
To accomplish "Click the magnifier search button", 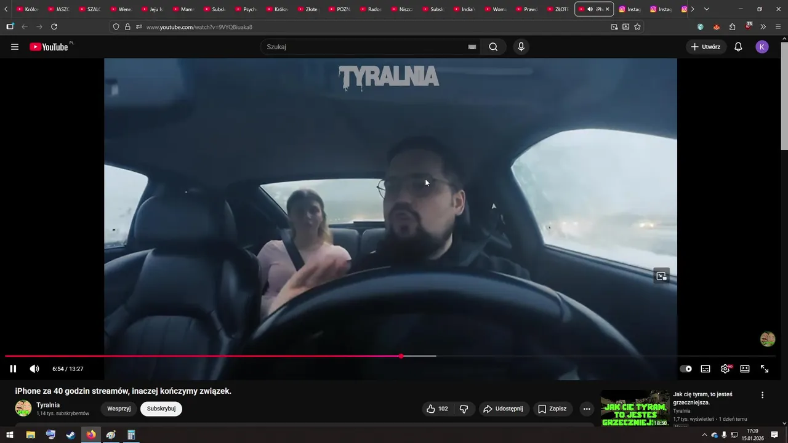I will [x=493, y=47].
